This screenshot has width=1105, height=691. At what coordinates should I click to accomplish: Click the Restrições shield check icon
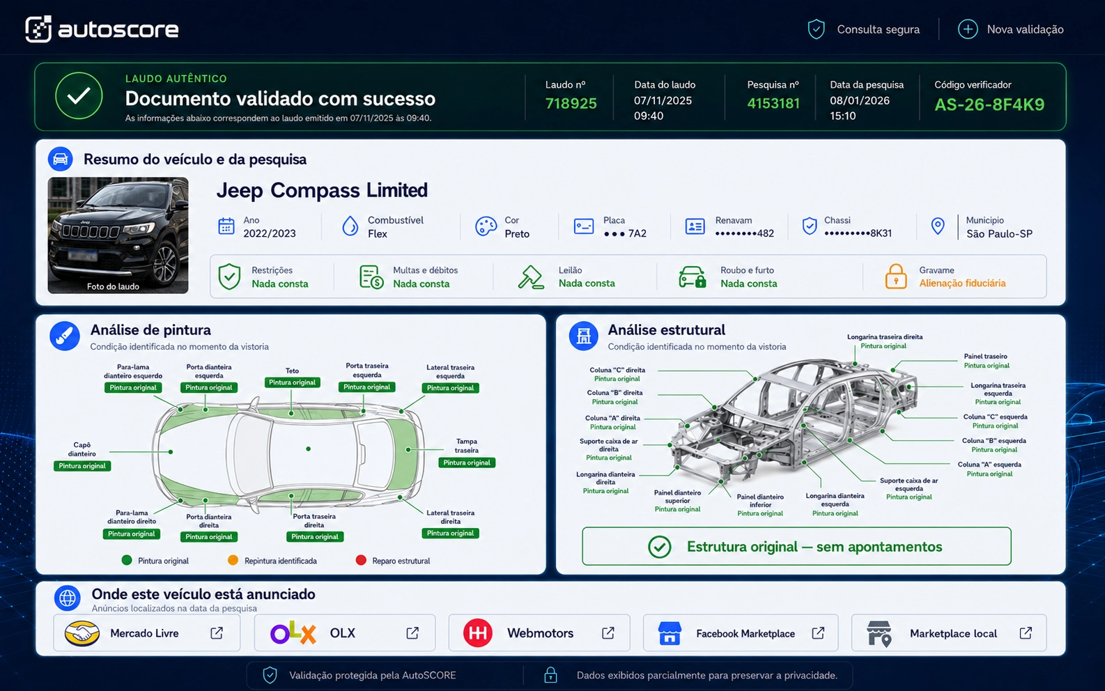[x=229, y=277]
